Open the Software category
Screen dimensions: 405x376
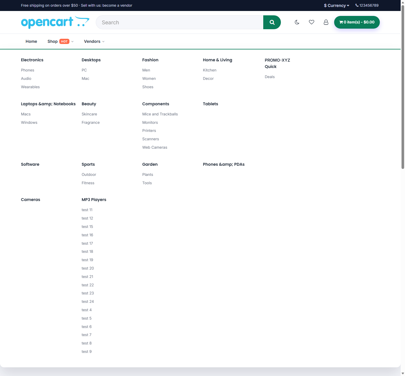pyautogui.click(x=30, y=164)
